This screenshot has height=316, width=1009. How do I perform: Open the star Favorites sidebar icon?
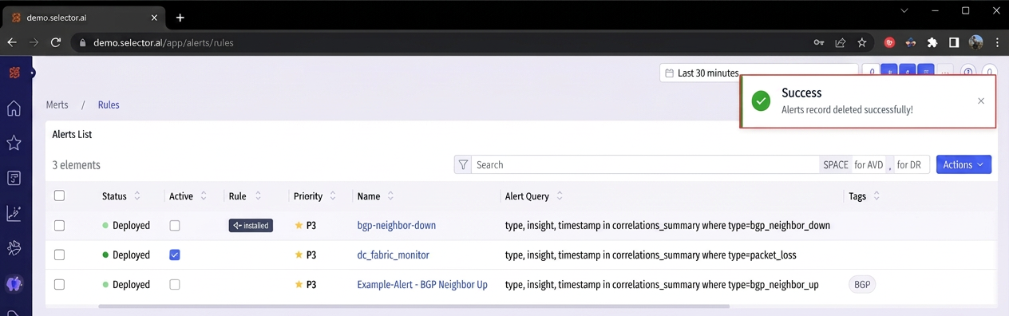pyautogui.click(x=14, y=143)
